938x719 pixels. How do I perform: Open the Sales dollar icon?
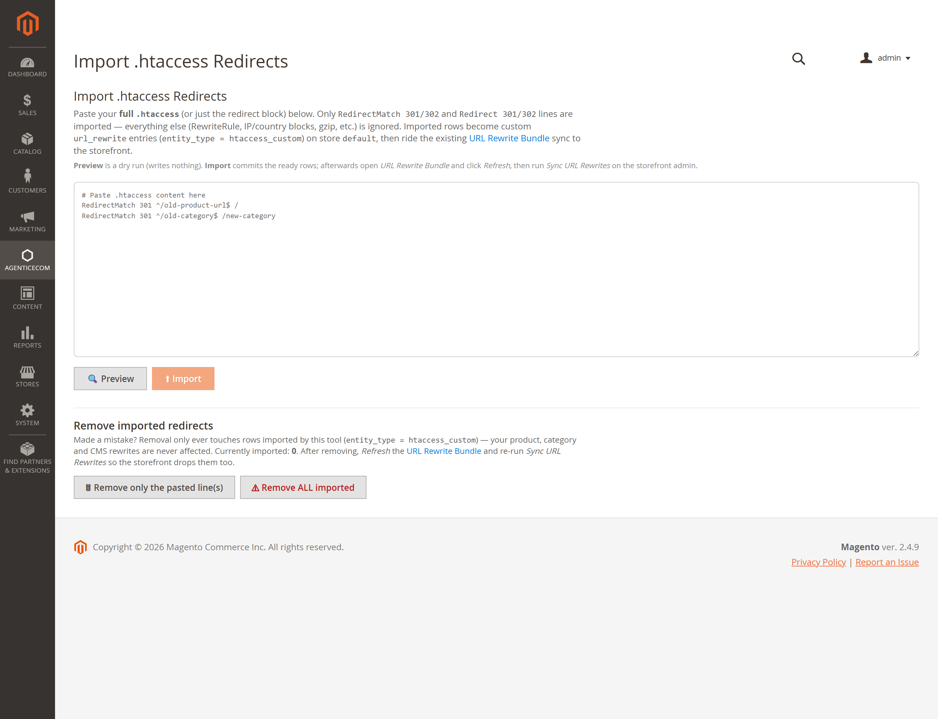[x=28, y=100]
